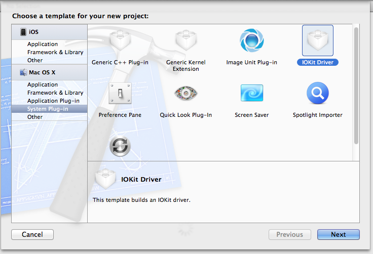Select Other under Mac OS X section
The width and height of the screenshot is (373, 254).
click(x=35, y=117)
